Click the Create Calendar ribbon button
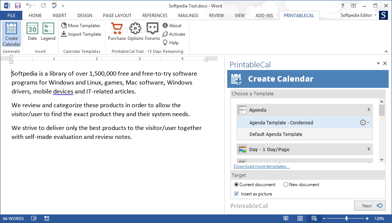 11,34
